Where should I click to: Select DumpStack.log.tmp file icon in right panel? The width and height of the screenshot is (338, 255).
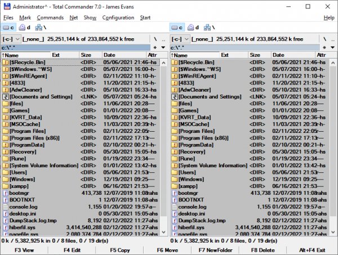click(174, 221)
